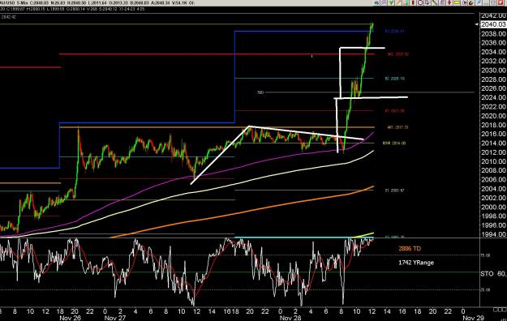Image resolution: width=507 pixels, height=321 pixels.
Task: Click the Nov 27 date label
Action: click(115, 318)
